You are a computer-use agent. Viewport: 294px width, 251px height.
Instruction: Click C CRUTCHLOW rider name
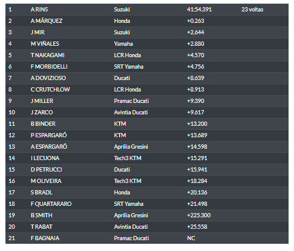50,90
